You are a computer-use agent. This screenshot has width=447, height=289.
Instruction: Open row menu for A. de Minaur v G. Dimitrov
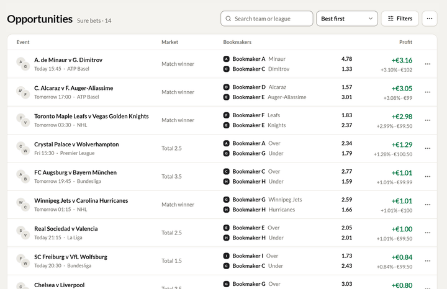pyautogui.click(x=427, y=64)
